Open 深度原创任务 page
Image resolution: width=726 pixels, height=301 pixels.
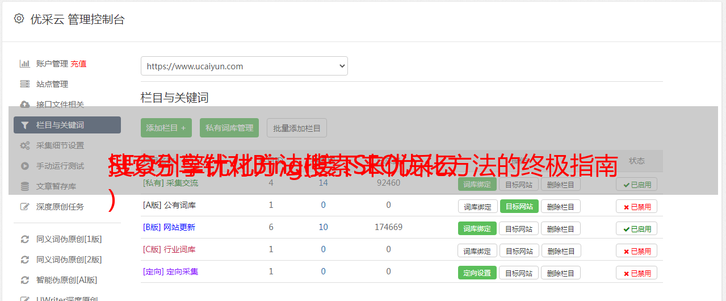pyautogui.click(x=60, y=207)
